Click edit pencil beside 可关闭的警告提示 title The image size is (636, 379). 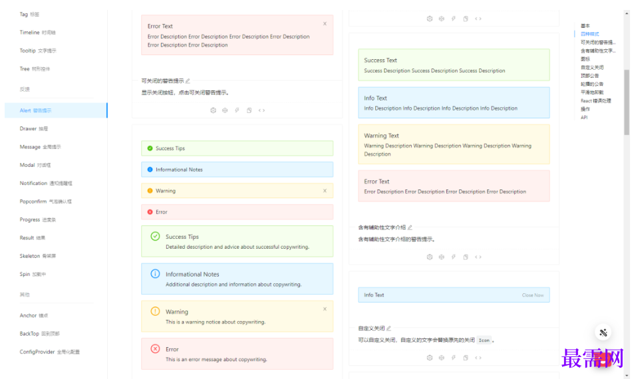pos(188,81)
